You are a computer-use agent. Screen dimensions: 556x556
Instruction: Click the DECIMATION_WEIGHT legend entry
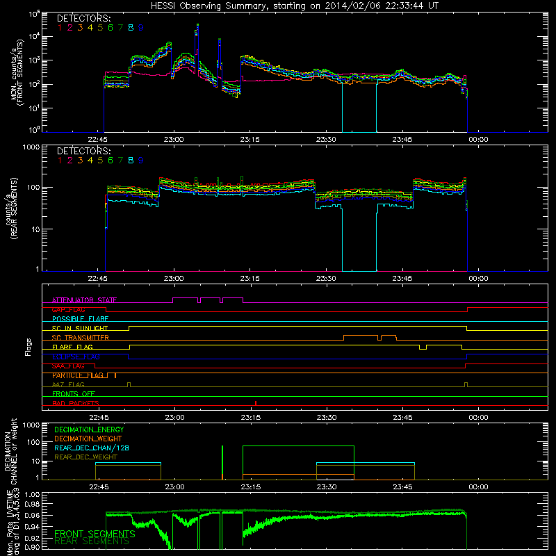tap(88, 439)
